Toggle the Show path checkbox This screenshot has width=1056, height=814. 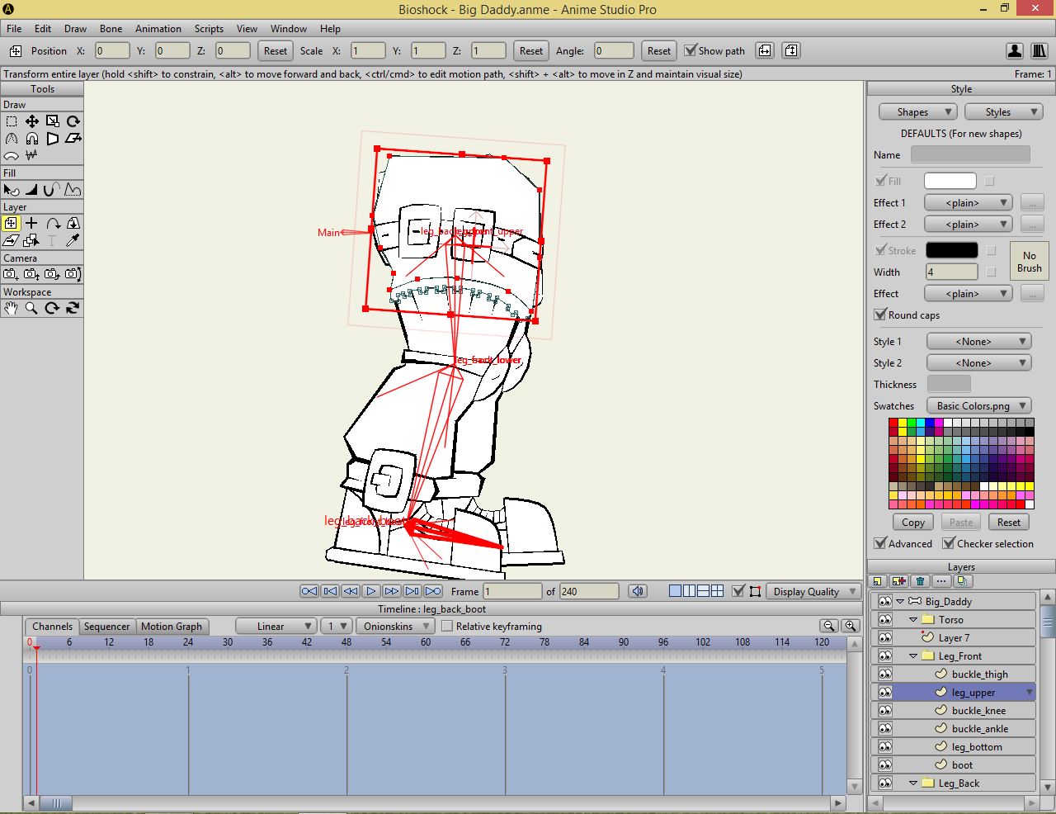691,50
